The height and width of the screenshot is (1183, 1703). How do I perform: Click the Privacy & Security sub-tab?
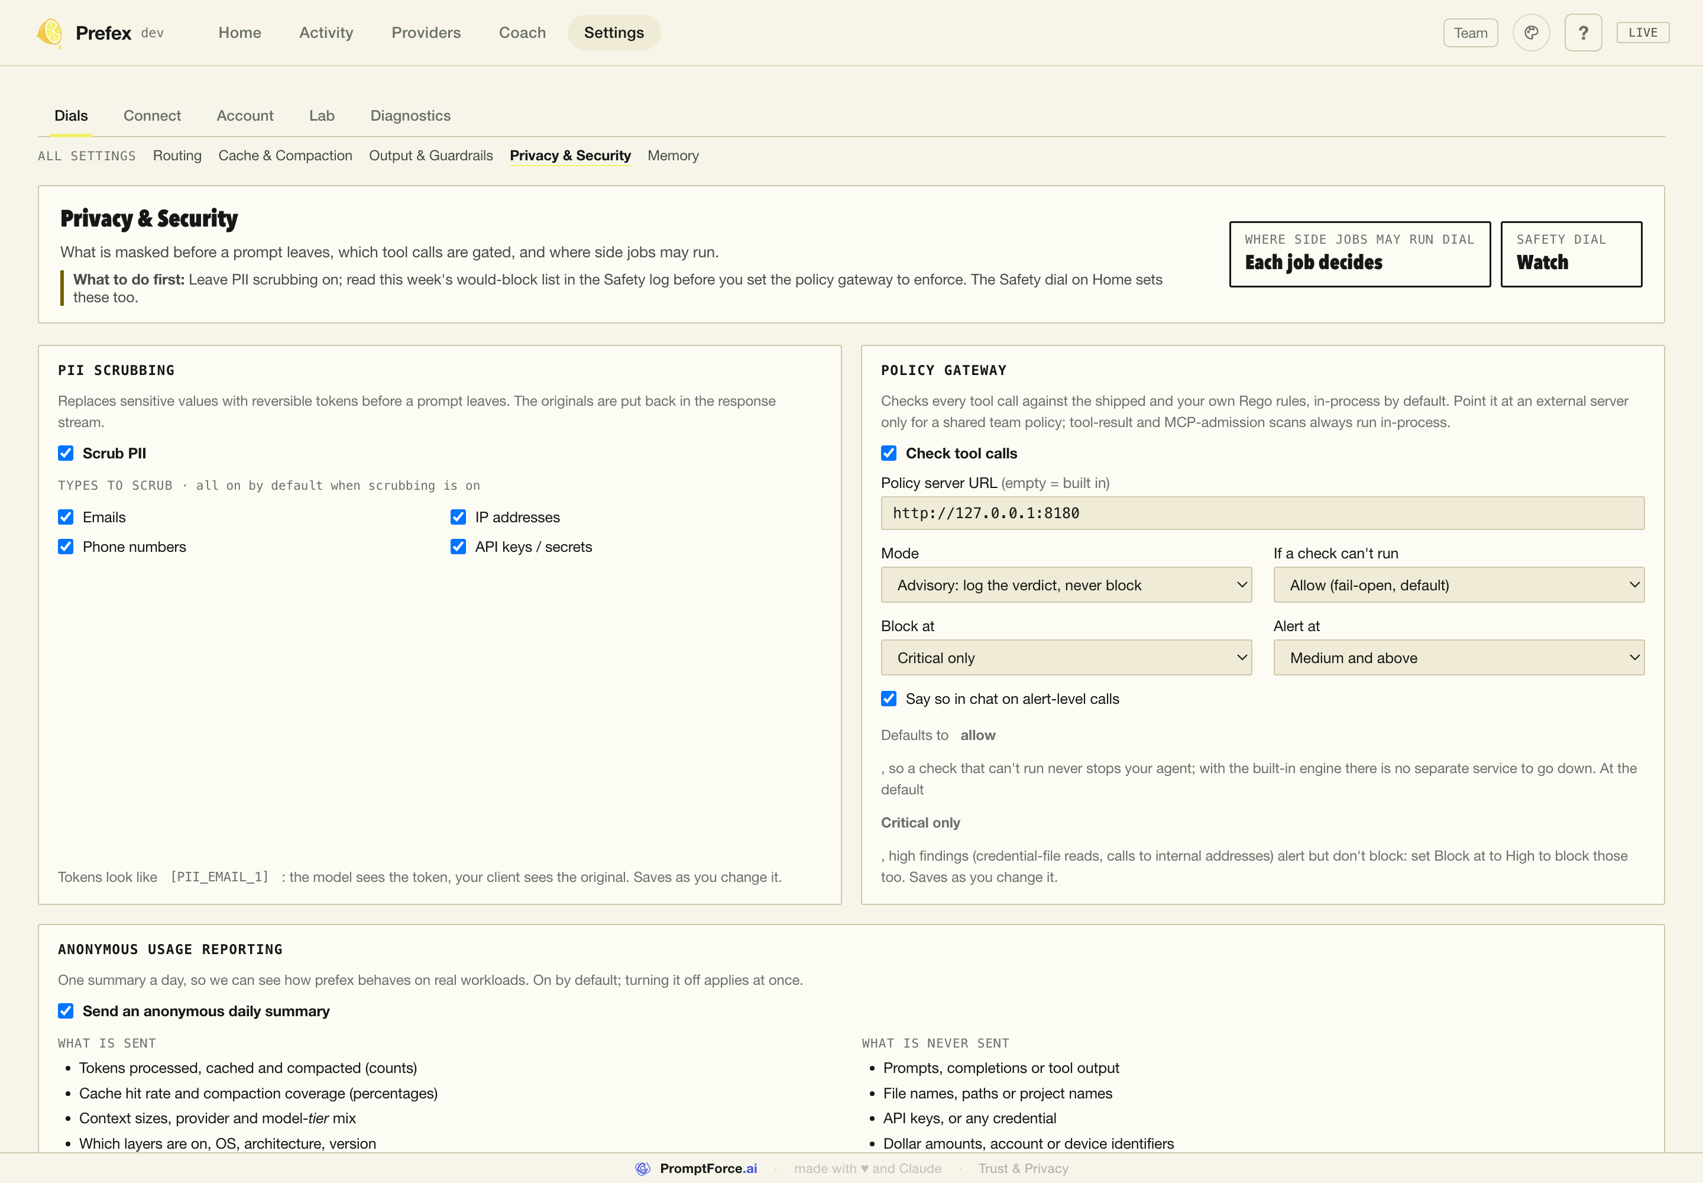(x=570, y=156)
